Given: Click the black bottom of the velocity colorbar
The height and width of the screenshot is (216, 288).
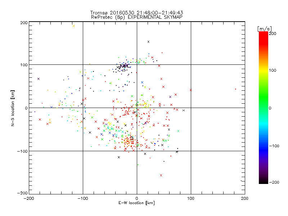Looking at the screenshot, I should (264, 181).
